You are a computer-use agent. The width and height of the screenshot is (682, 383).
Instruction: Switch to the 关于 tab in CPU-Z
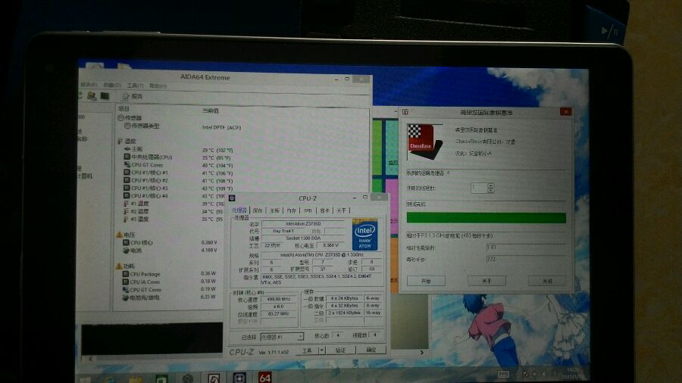[x=341, y=210]
